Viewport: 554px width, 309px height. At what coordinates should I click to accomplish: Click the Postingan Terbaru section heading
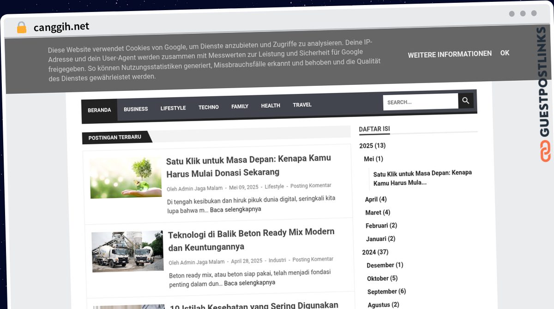click(x=115, y=137)
